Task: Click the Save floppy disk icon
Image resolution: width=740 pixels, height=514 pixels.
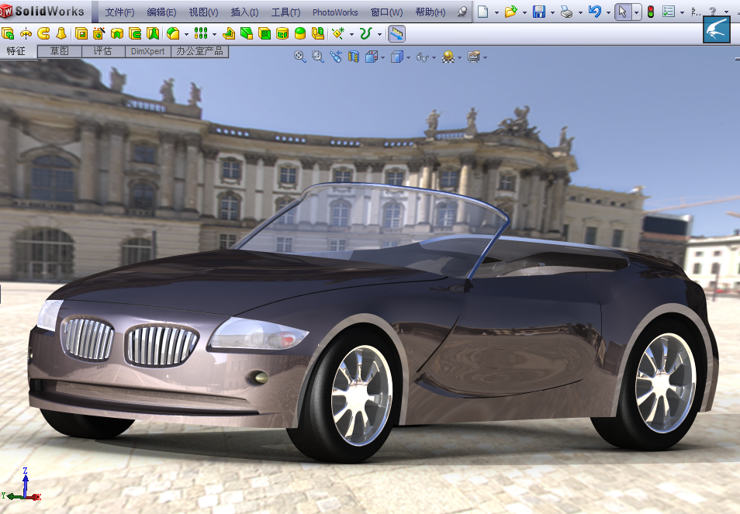Action: (539, 12)
